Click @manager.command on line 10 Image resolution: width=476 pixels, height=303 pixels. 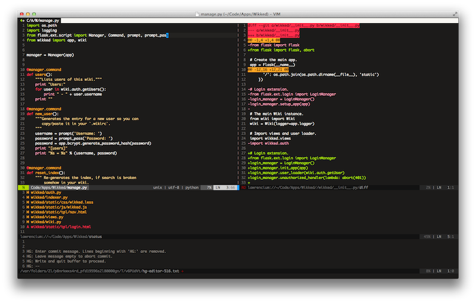(x=43, y=70)
